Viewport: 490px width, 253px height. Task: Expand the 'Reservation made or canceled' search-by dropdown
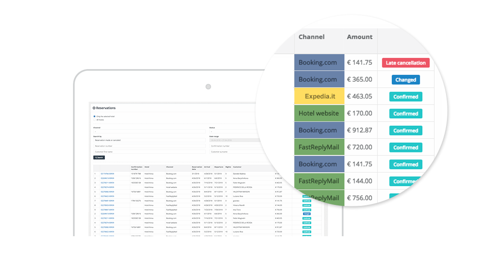pyautogui.click(x=149, y=140)
